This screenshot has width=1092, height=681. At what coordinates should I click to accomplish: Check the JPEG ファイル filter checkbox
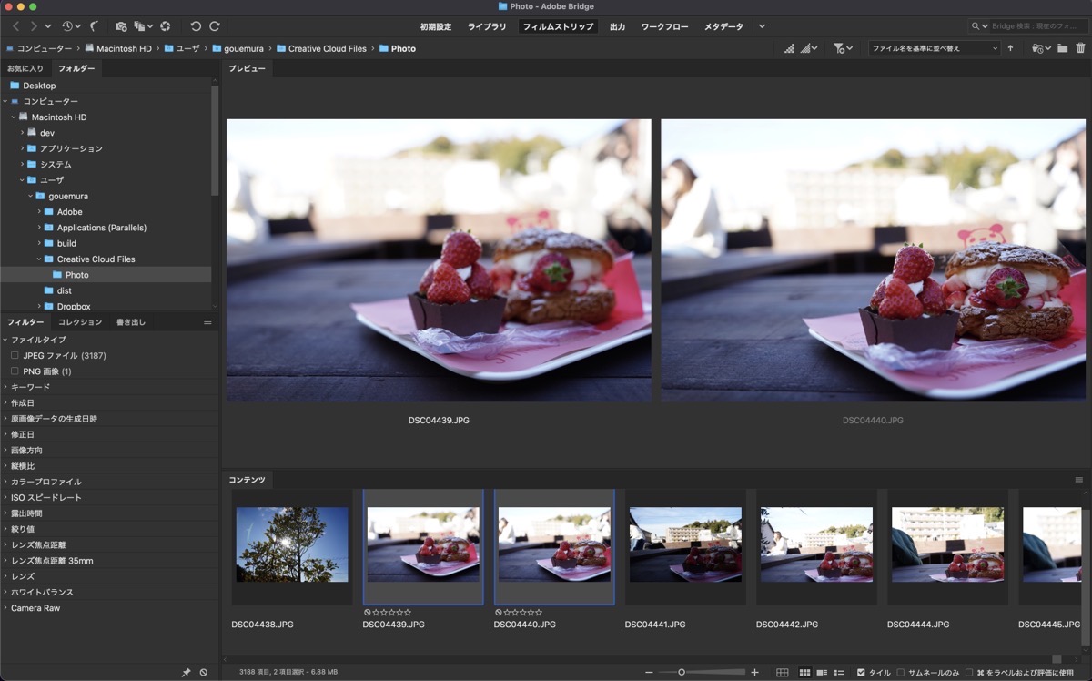pyautogui.click(x=15, y=355)
